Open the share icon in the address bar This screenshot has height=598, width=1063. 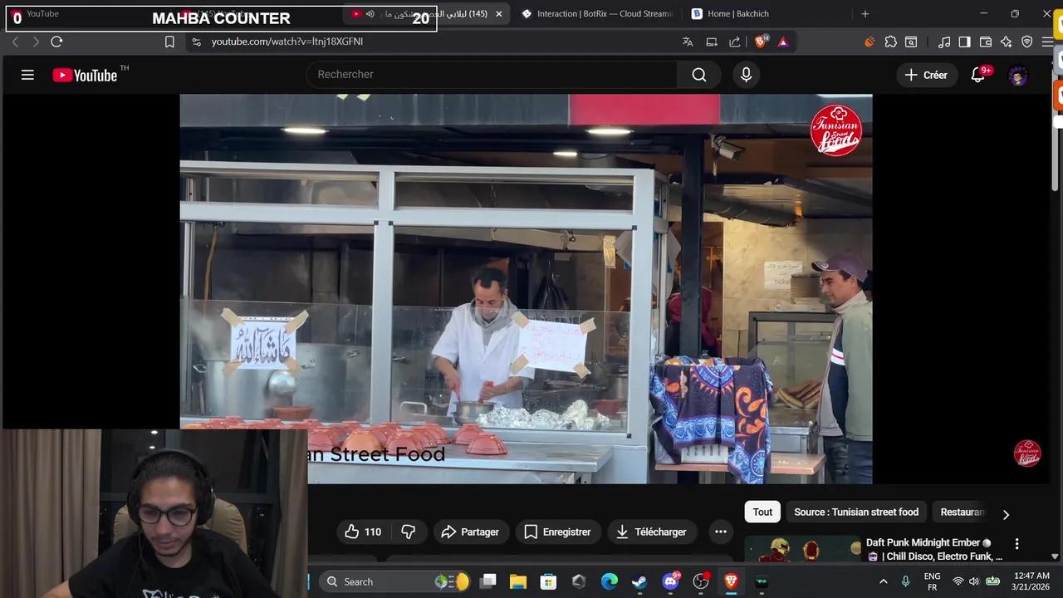[735, 42]
